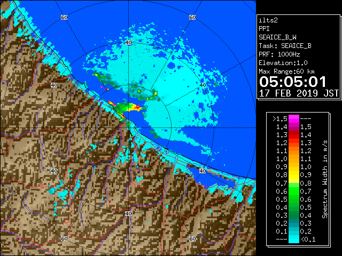Click the magenta >1.5 legend swatch
This screenshot has height=256, width=342.
click(293, 119)
